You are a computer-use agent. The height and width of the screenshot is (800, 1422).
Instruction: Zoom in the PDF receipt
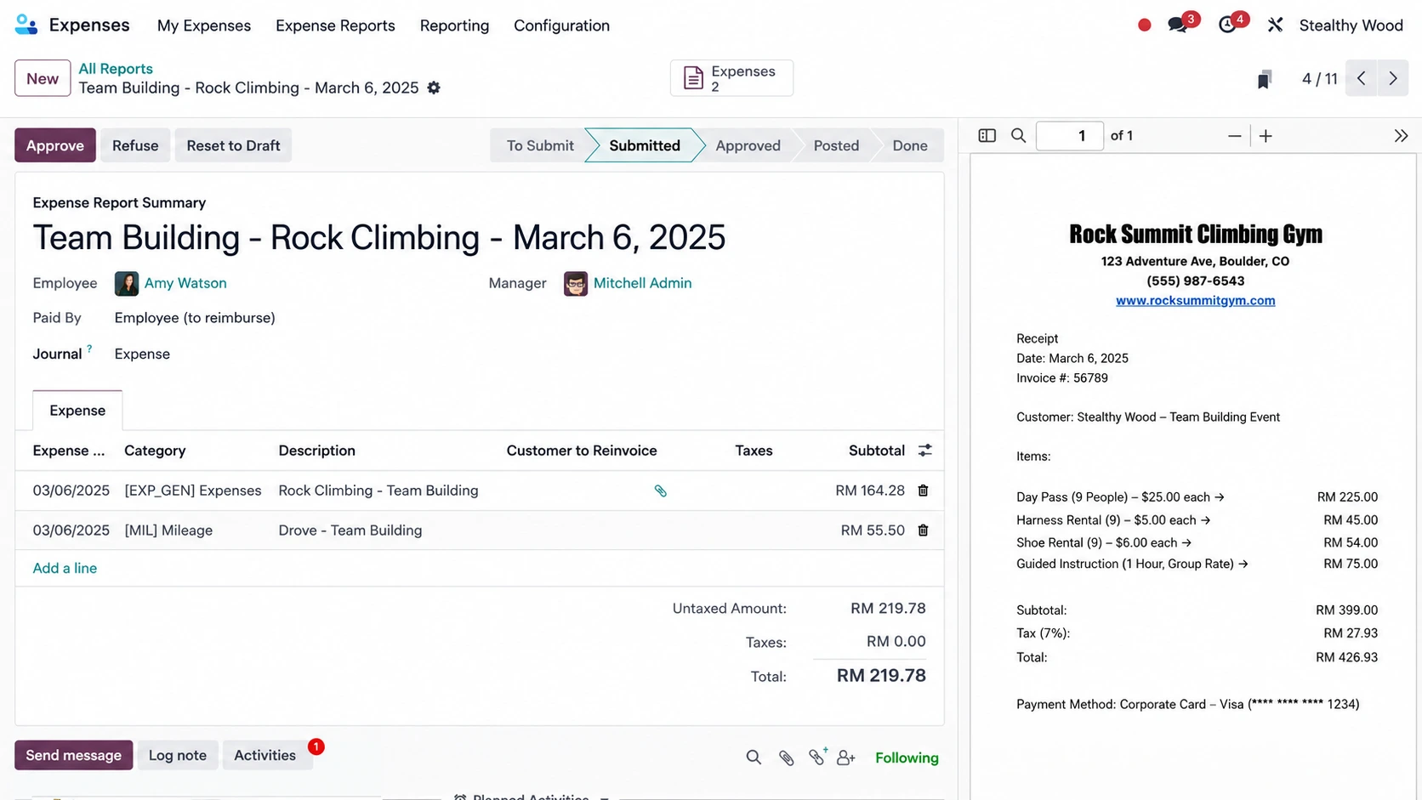(1266, 136)
